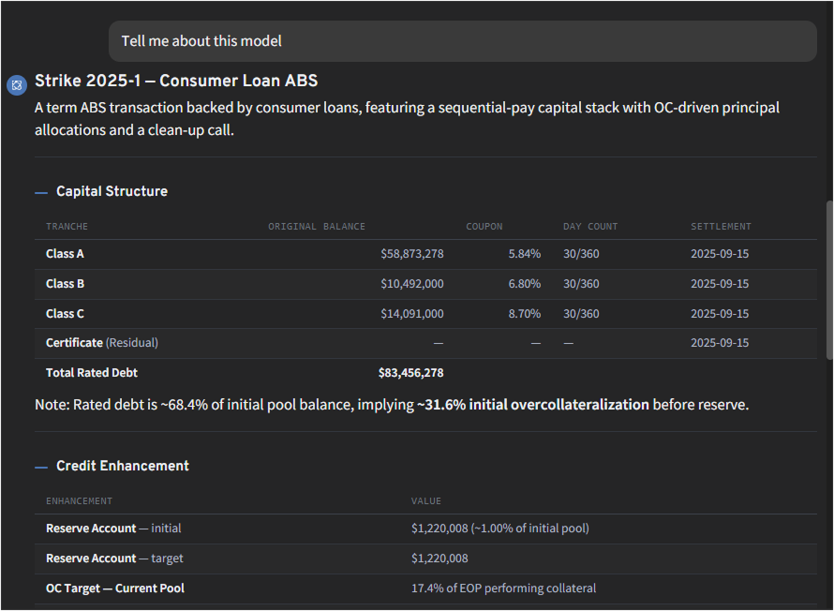Viewport: 834px width, 611px height.
Task: Click the vertical scrollbar thumb
Action: [x=829, y=280]
